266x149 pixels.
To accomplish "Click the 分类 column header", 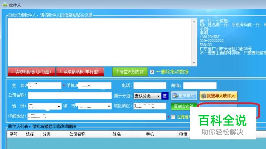I will [47, 134].
